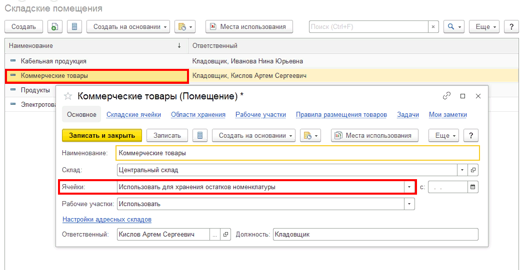Image resolution: width=527 pixels, height=270 pixels.
Task: Click the search field in the list toolbar
Action: tap(368, 27)
